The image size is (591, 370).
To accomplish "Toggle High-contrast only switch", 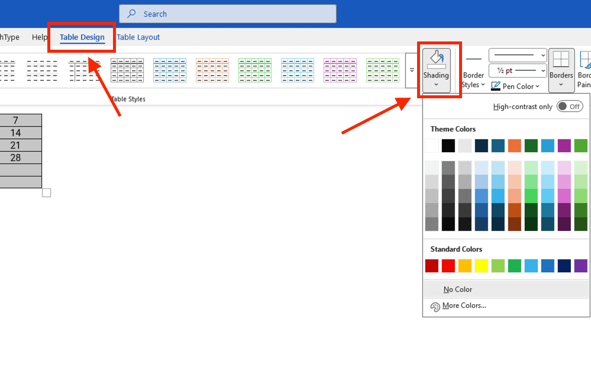I will 570,107.
